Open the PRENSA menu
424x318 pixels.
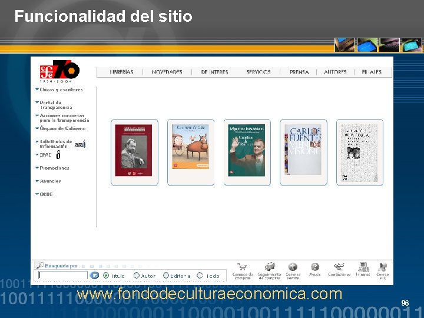coord(299,72)
